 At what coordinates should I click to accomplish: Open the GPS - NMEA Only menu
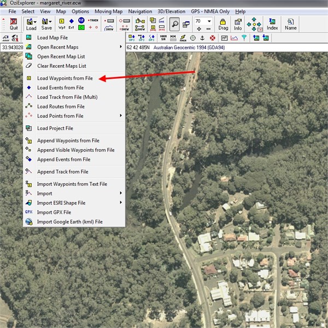pos(210,11)
